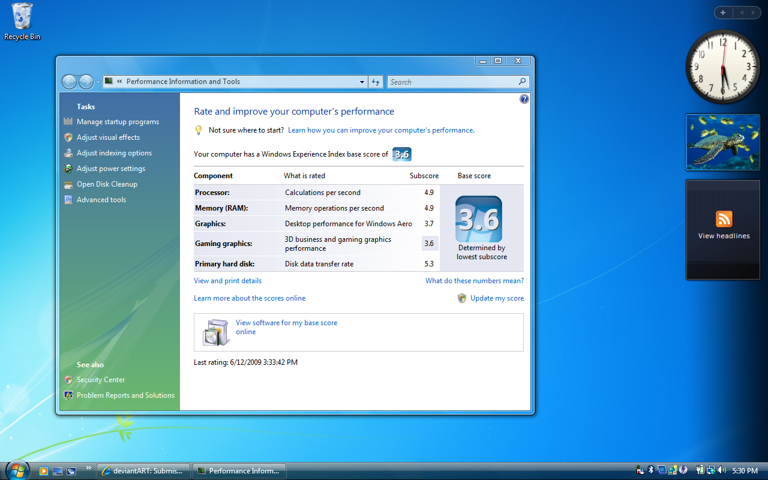Screen dimensions: 768x480
Task: Click Performance Information taskbar button
Action: pos(239,471)
